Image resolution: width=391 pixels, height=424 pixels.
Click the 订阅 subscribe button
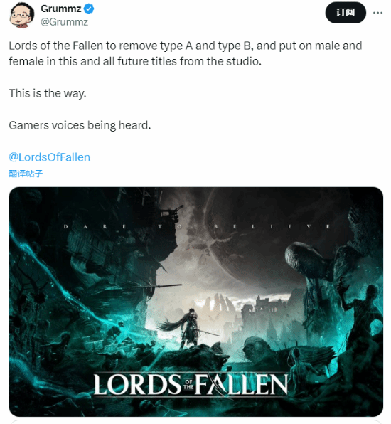(346, 12)
